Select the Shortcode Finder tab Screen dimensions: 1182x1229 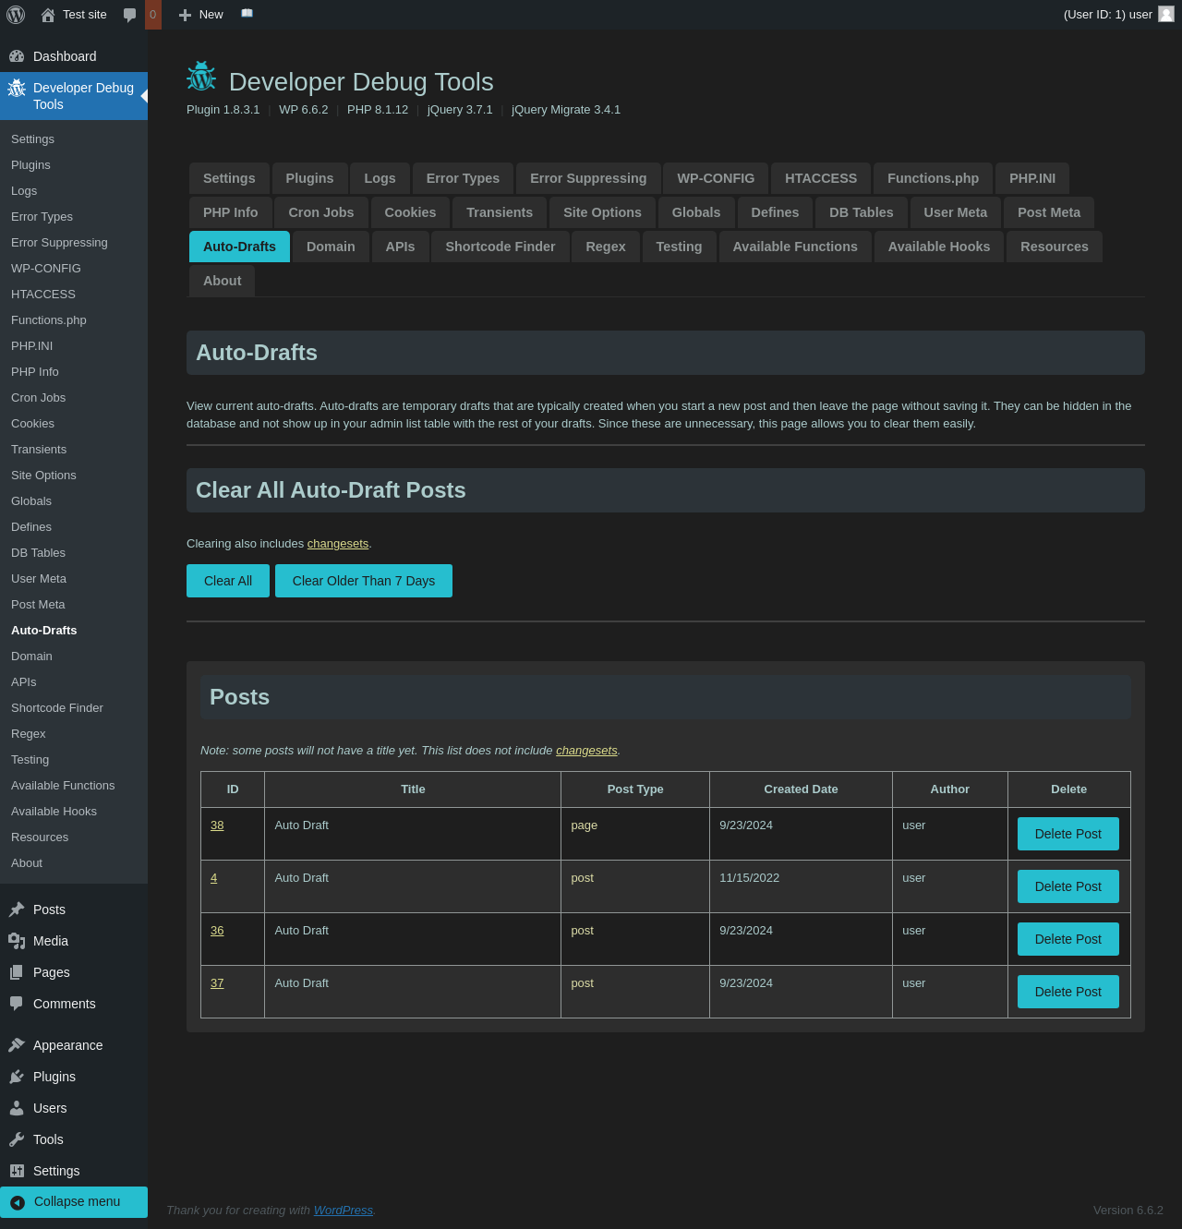500,247
